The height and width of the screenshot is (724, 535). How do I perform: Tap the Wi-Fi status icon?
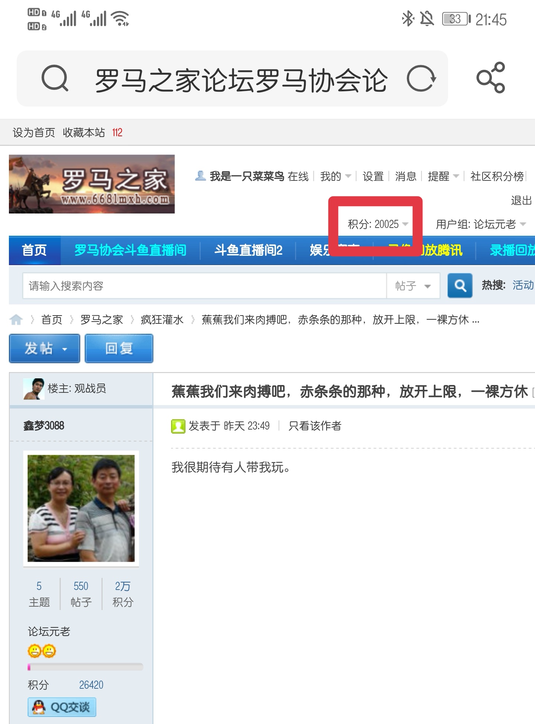[x=121, y=18]
